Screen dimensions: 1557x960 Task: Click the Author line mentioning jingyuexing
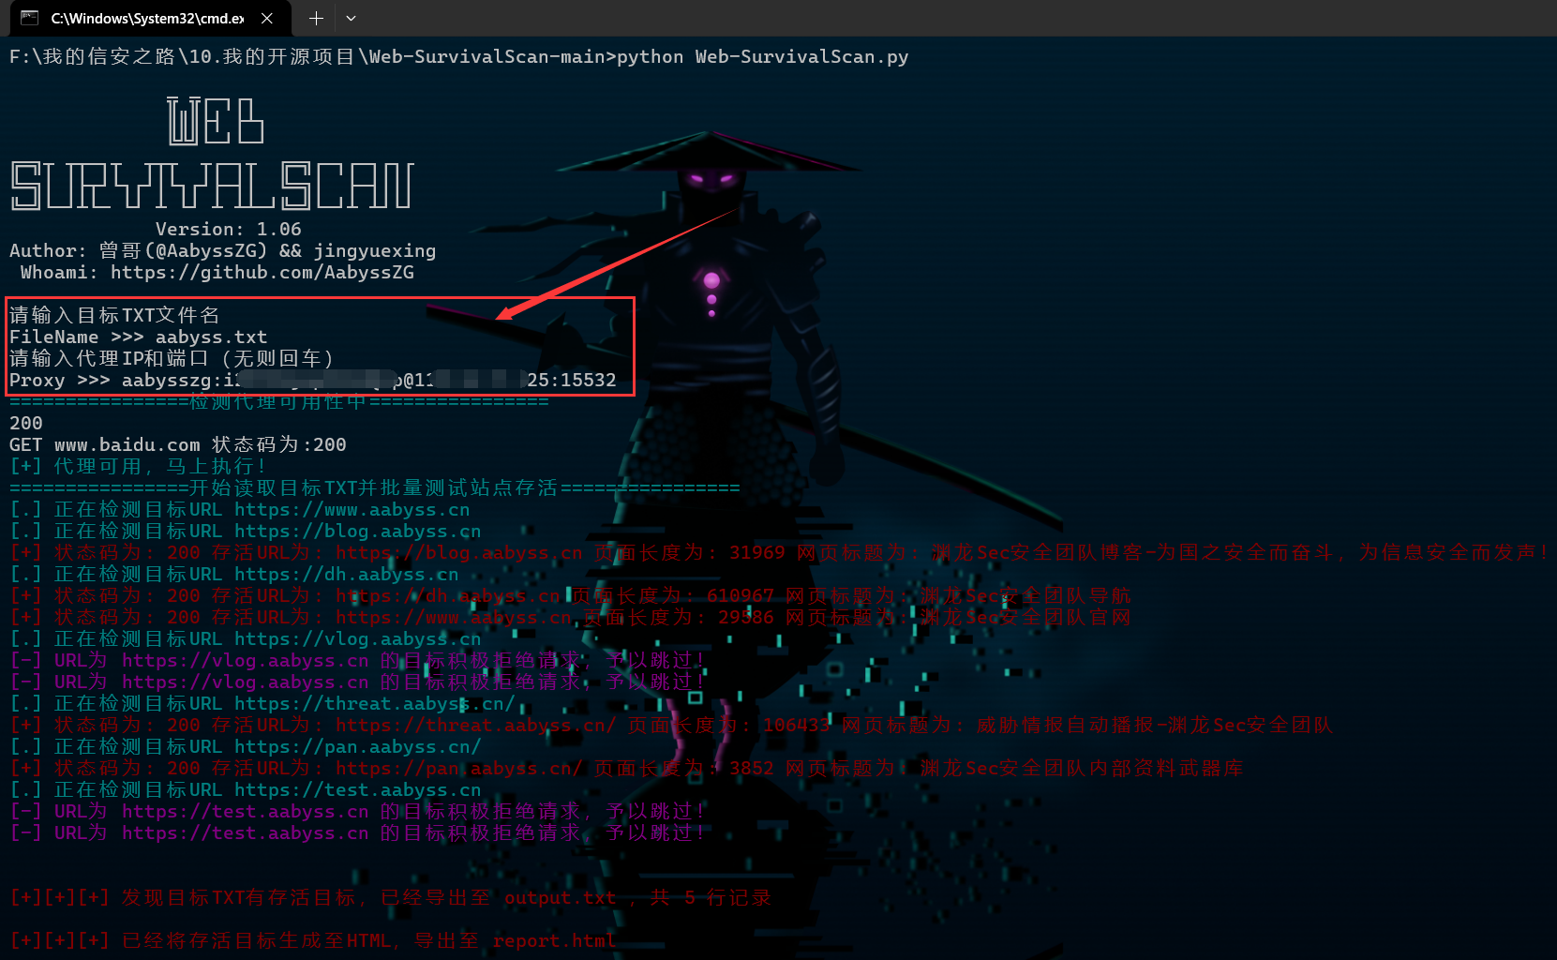click(x=223, y=250)
